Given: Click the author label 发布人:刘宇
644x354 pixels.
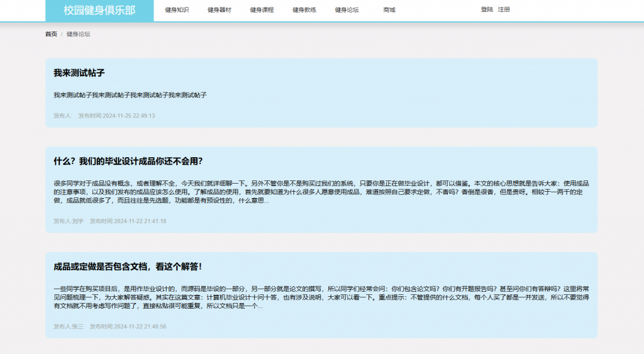Looking at the screenshot, I should 68,221.
